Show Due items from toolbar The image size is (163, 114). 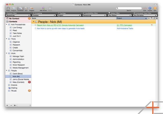tap(26, 9)
